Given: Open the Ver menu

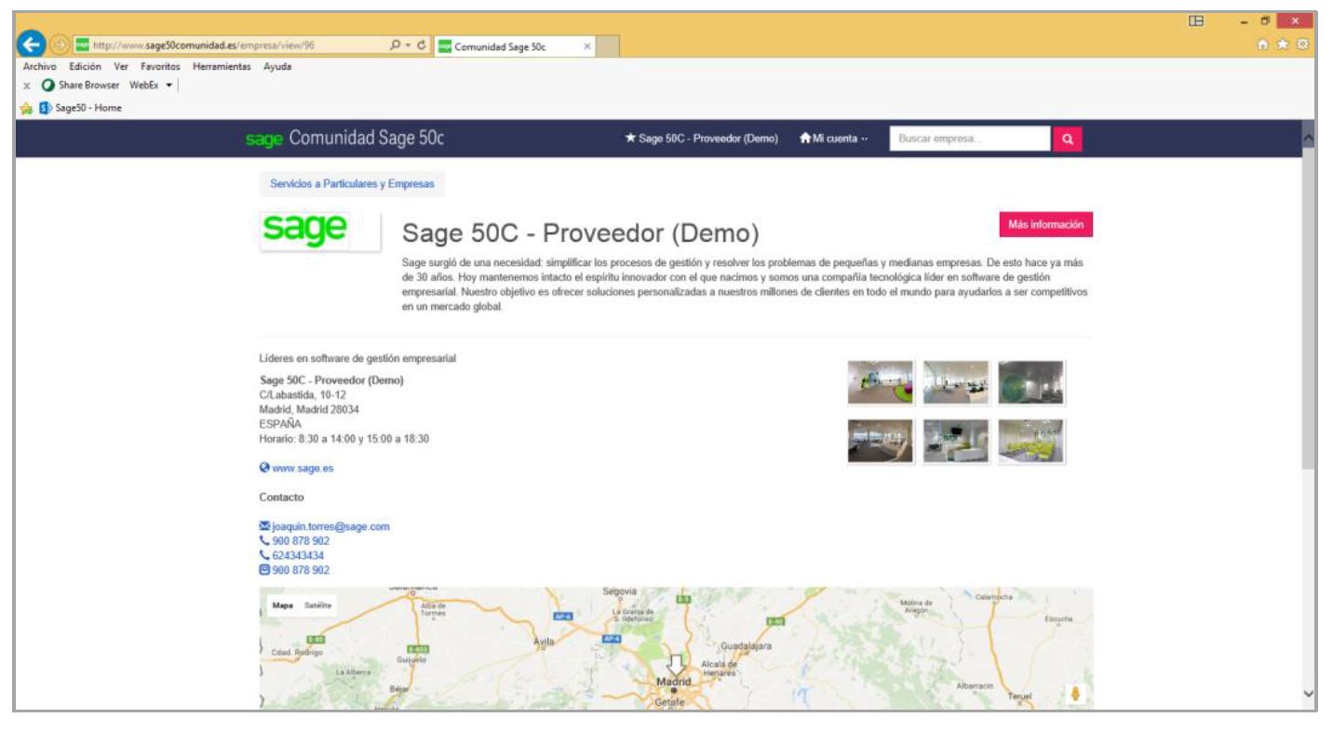Looking at the screenshot, I should tap(121, 67).
